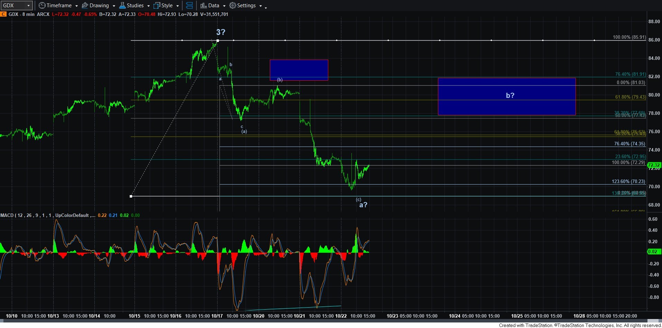Select the small blue rectangle above (b) label
The width and height of the screenshot is (662, 328).
[298, 70]
